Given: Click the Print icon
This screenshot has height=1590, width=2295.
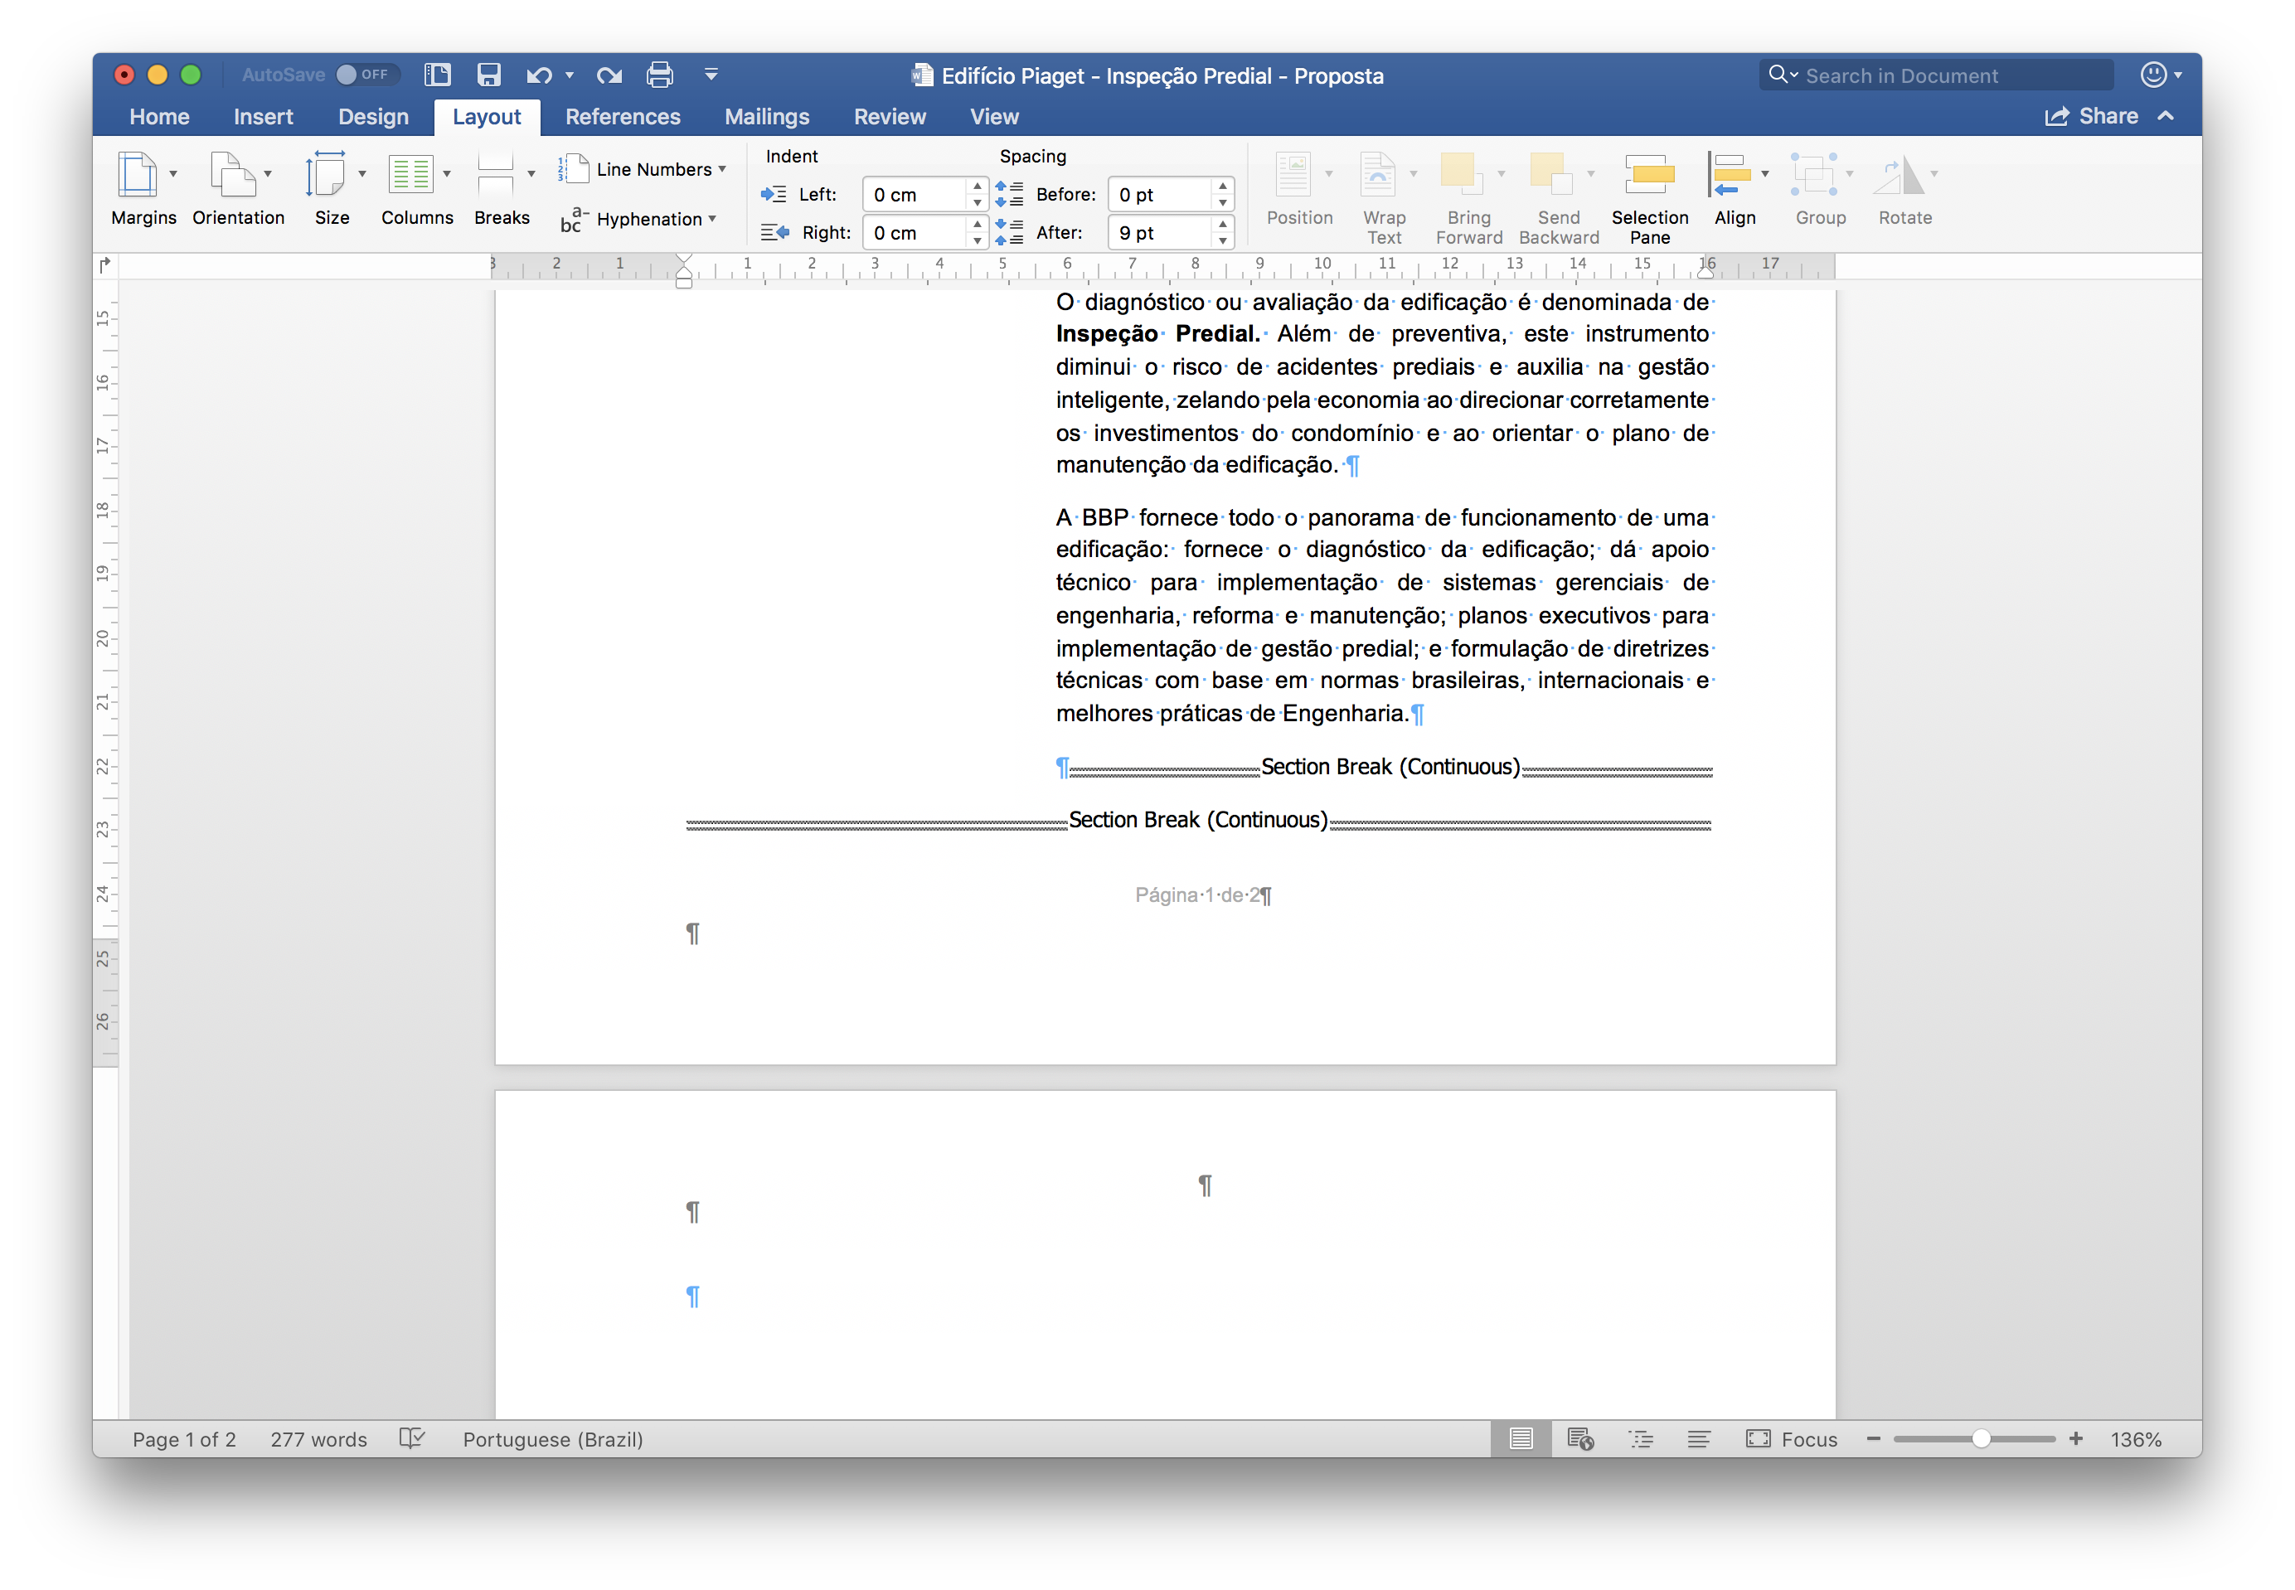Looking at the screenshot, I should point(659,75).
